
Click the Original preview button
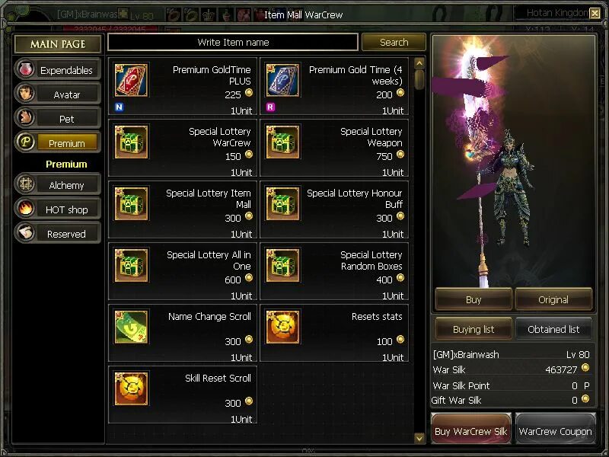(553, 299)
